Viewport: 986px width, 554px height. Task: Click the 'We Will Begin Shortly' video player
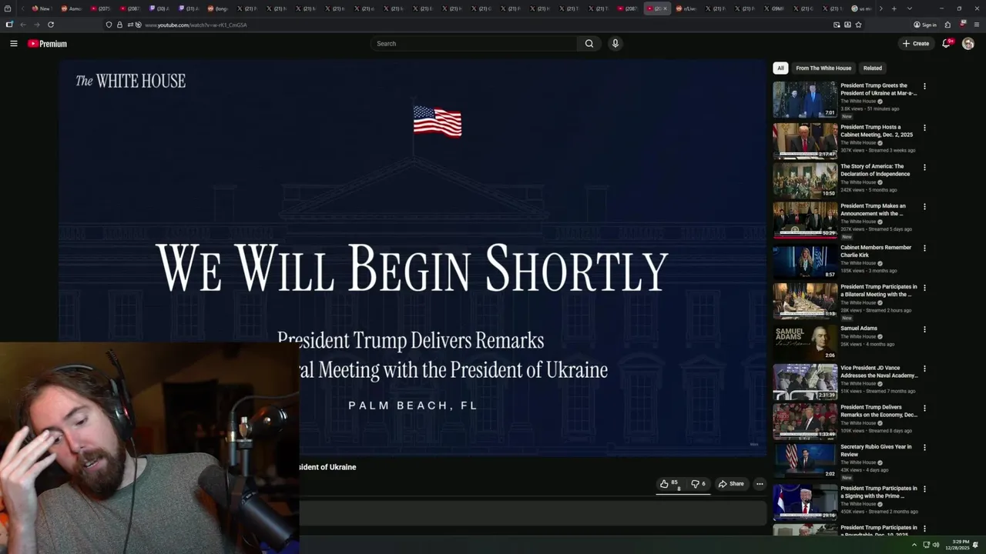[414, 259]
